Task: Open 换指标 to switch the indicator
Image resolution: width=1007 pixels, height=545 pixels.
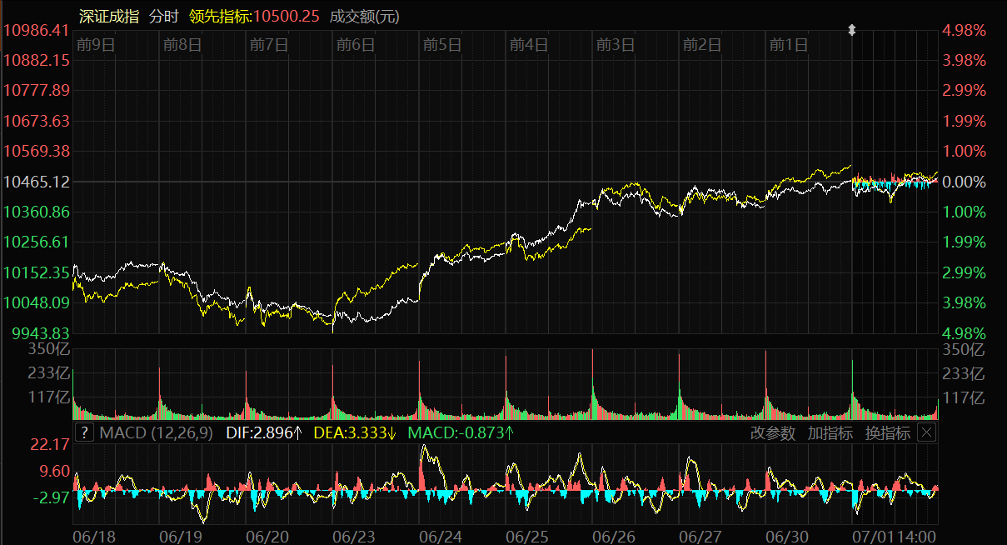Action: coord(887,432)
